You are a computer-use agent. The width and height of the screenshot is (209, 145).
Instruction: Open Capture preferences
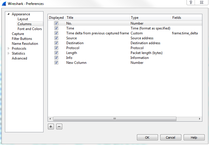tap(18, 34)
